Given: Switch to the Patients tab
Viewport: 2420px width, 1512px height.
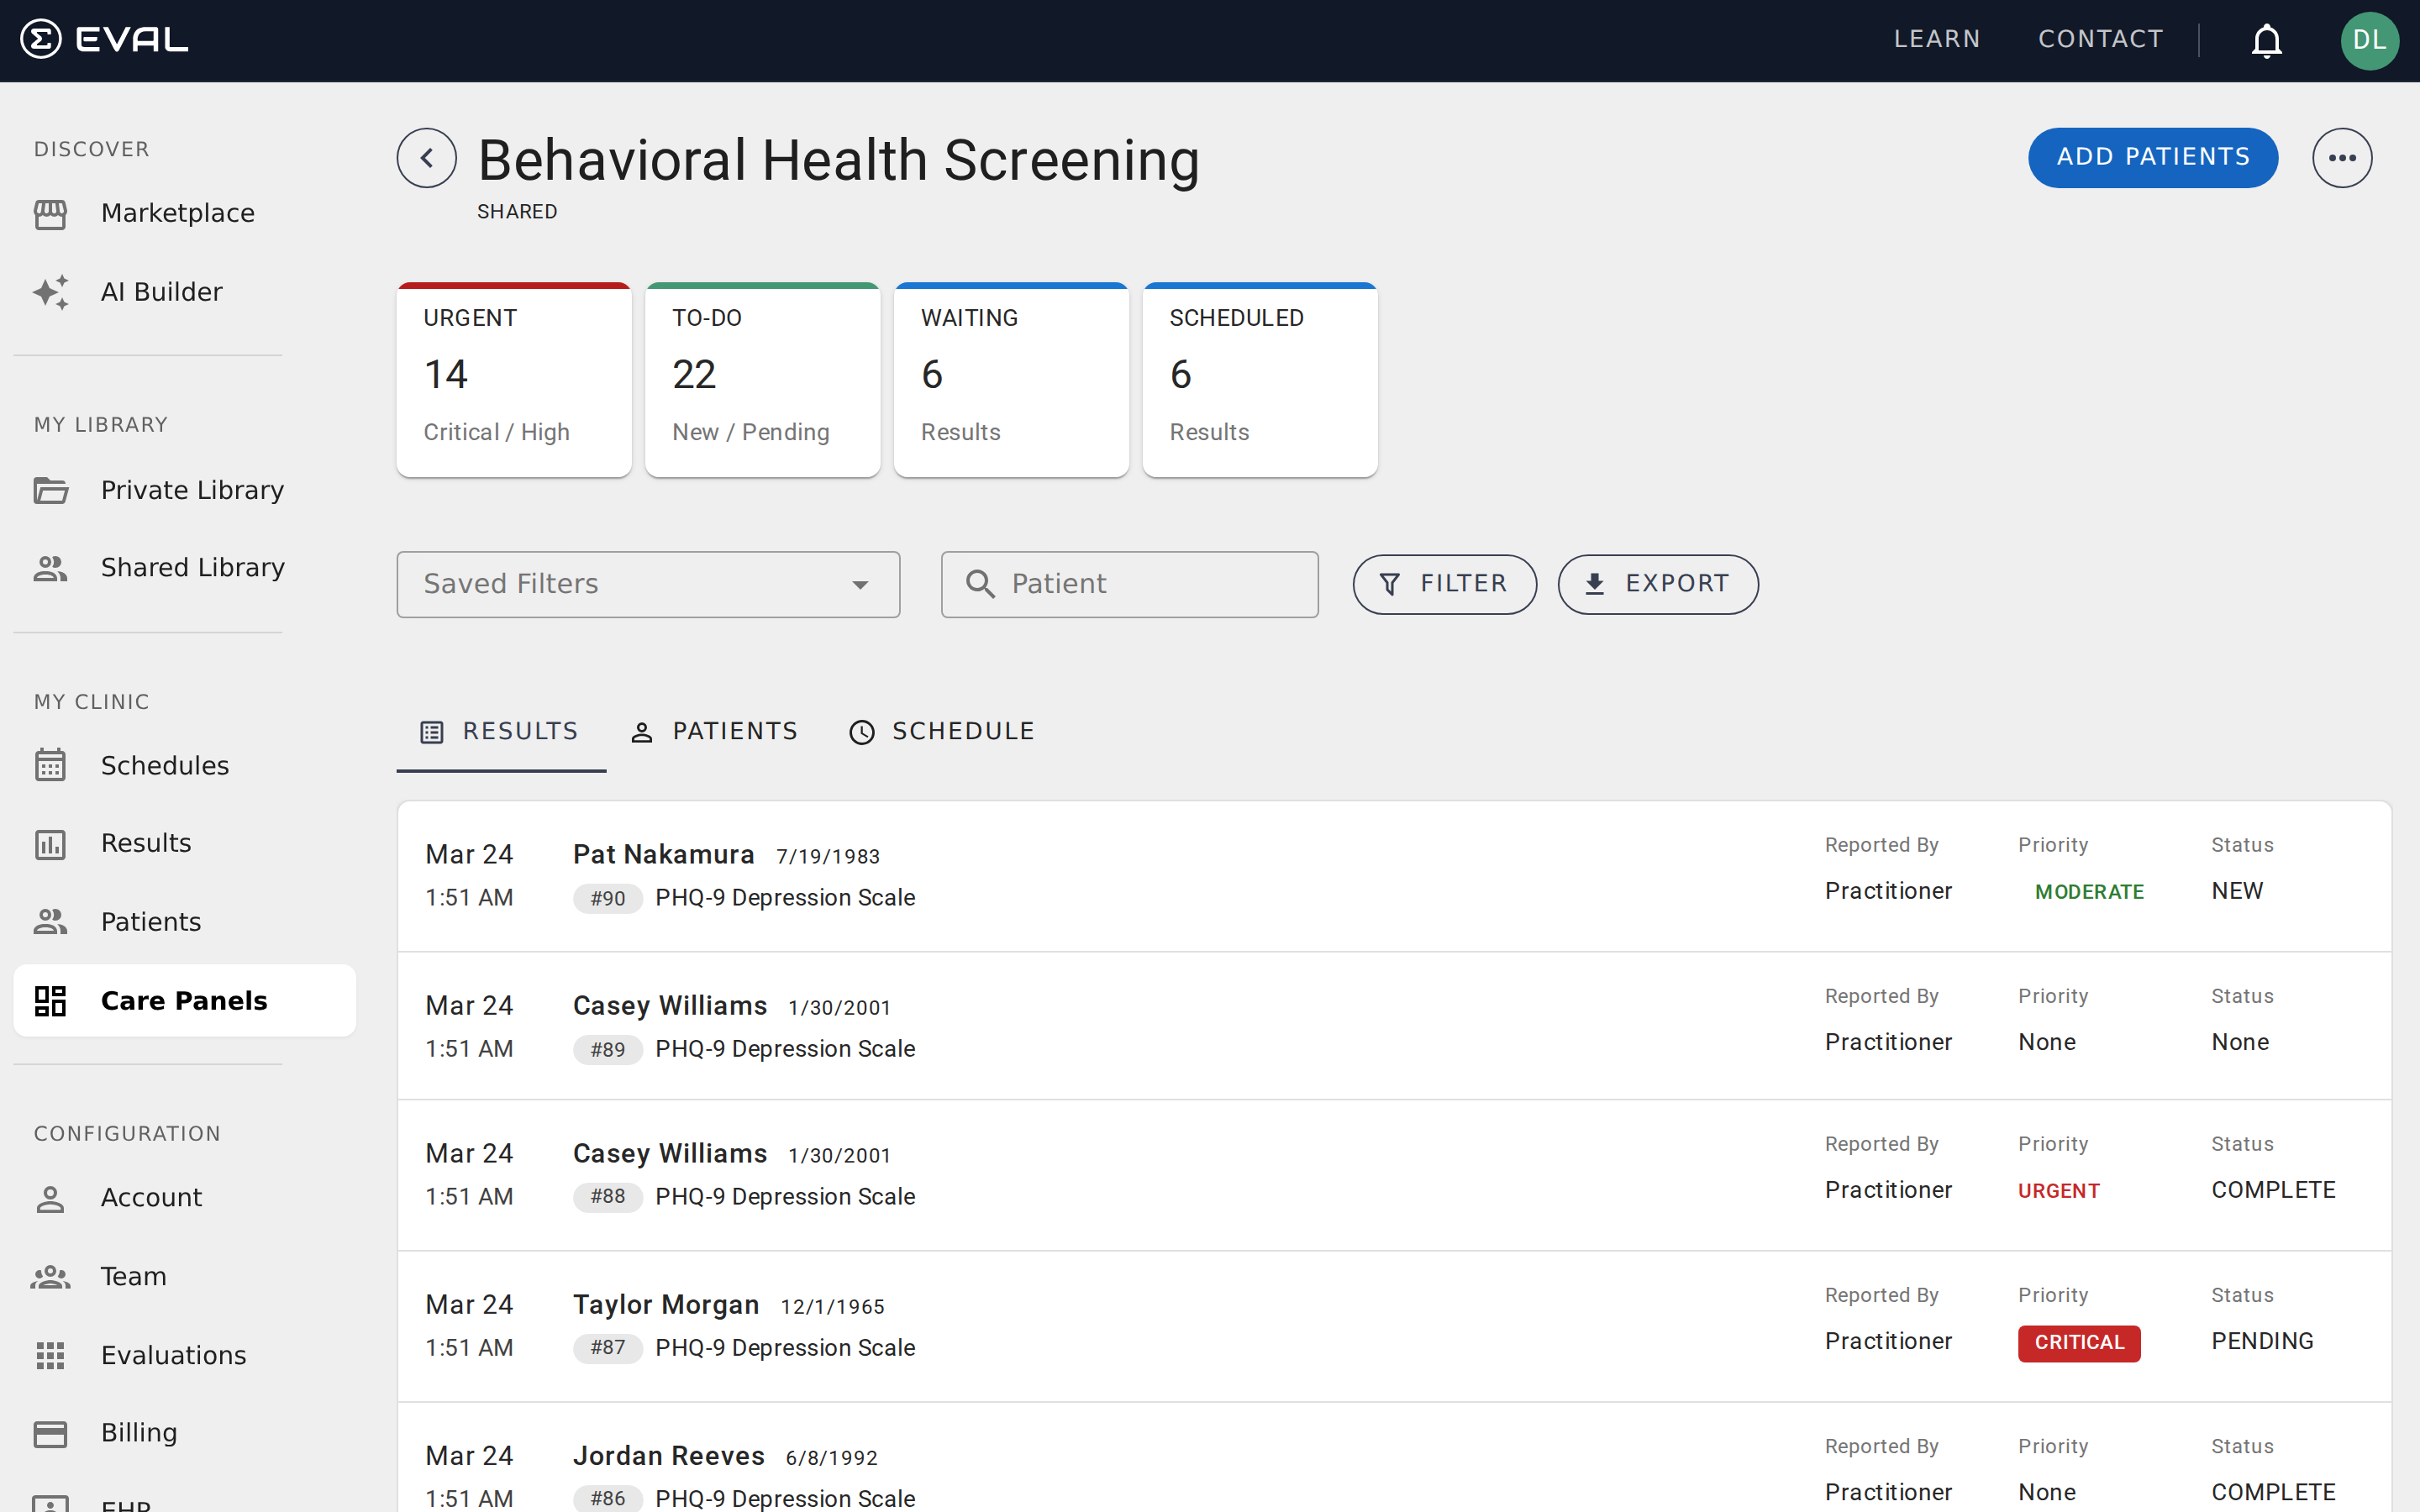Looking at the screenshot, I should [714, 730].
